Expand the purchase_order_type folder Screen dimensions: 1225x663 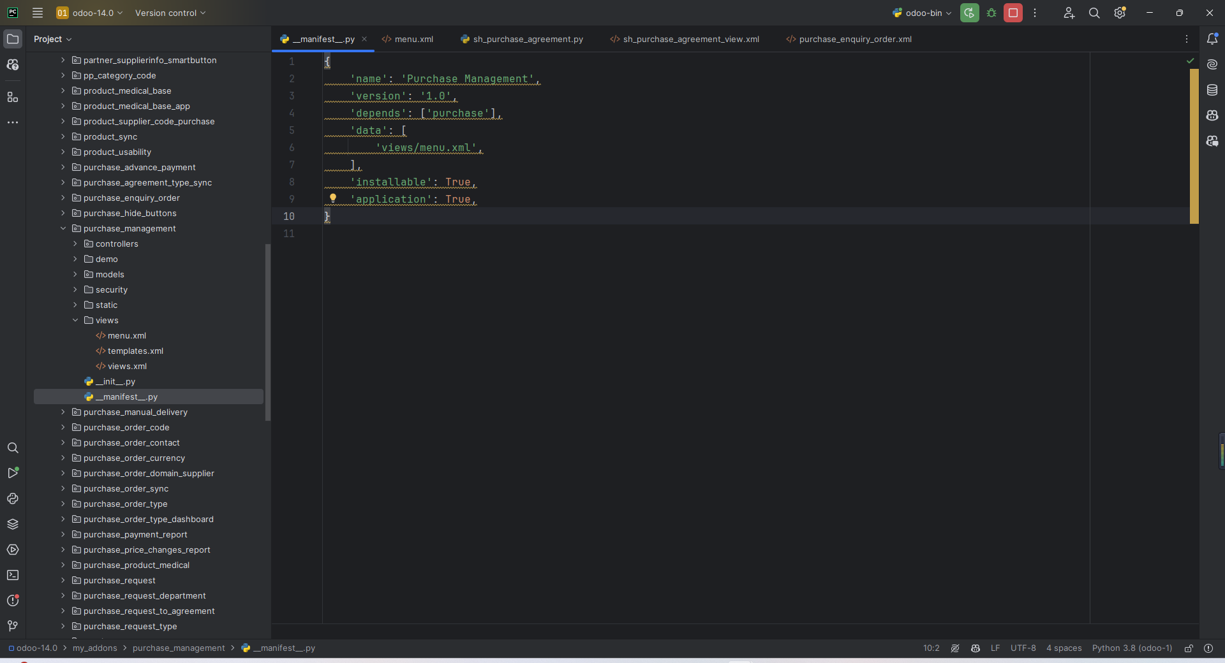pos(63,504)
